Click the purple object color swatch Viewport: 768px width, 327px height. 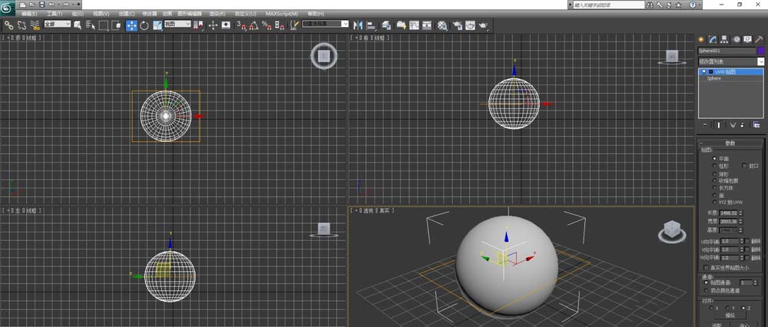point(760,51)
